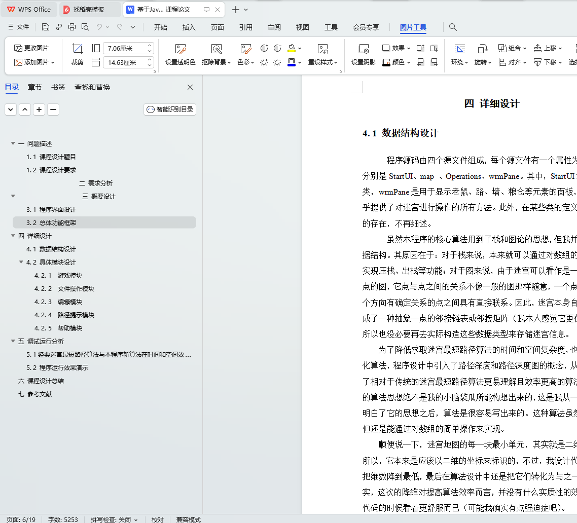This screenshot has height=523, width=577.
Task: Close the navigation pane
Action: pos(190,87)
